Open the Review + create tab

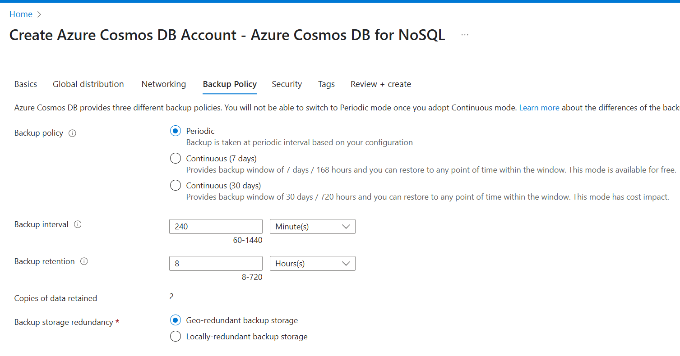tap(381, 84)
